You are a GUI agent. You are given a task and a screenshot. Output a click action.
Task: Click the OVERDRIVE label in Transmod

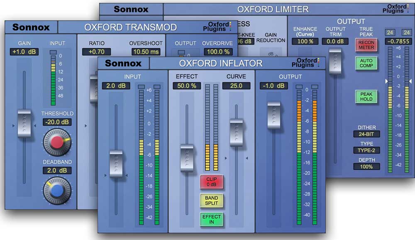pyautogui.click(x=217, y=43)
